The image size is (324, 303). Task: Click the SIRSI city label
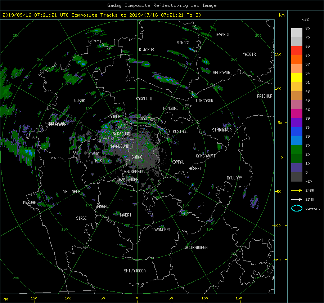(81, 218)
